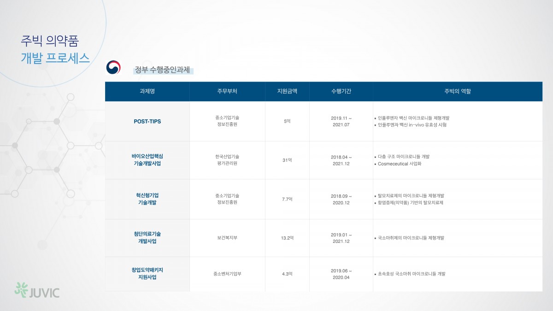Click the 개발 프로세스 slide title
The height and width of the screenshot is (311, 553).
click(55, 59)
